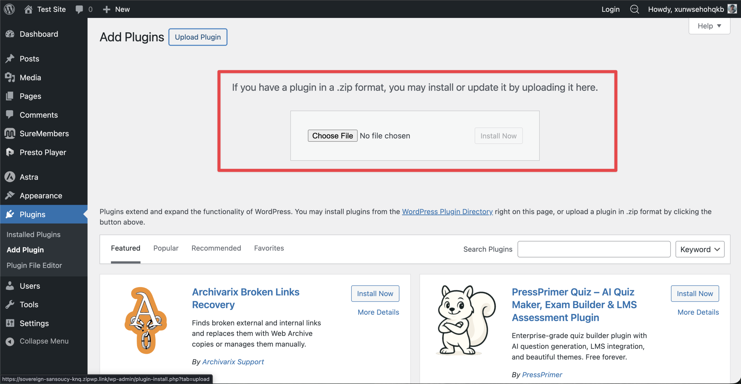Screen dimensions: 741x384
Task: Open the Keyword search dropdown
Action: click(700, 249)
